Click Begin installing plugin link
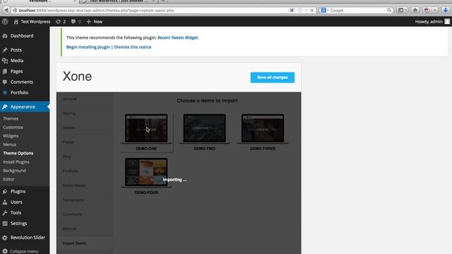The width and height of the screenshot is (452, 254). point(88,47)
